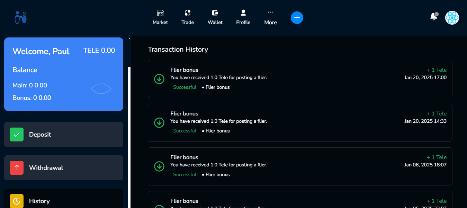
Task: Open the notifications bell
Action: (434, 16)
